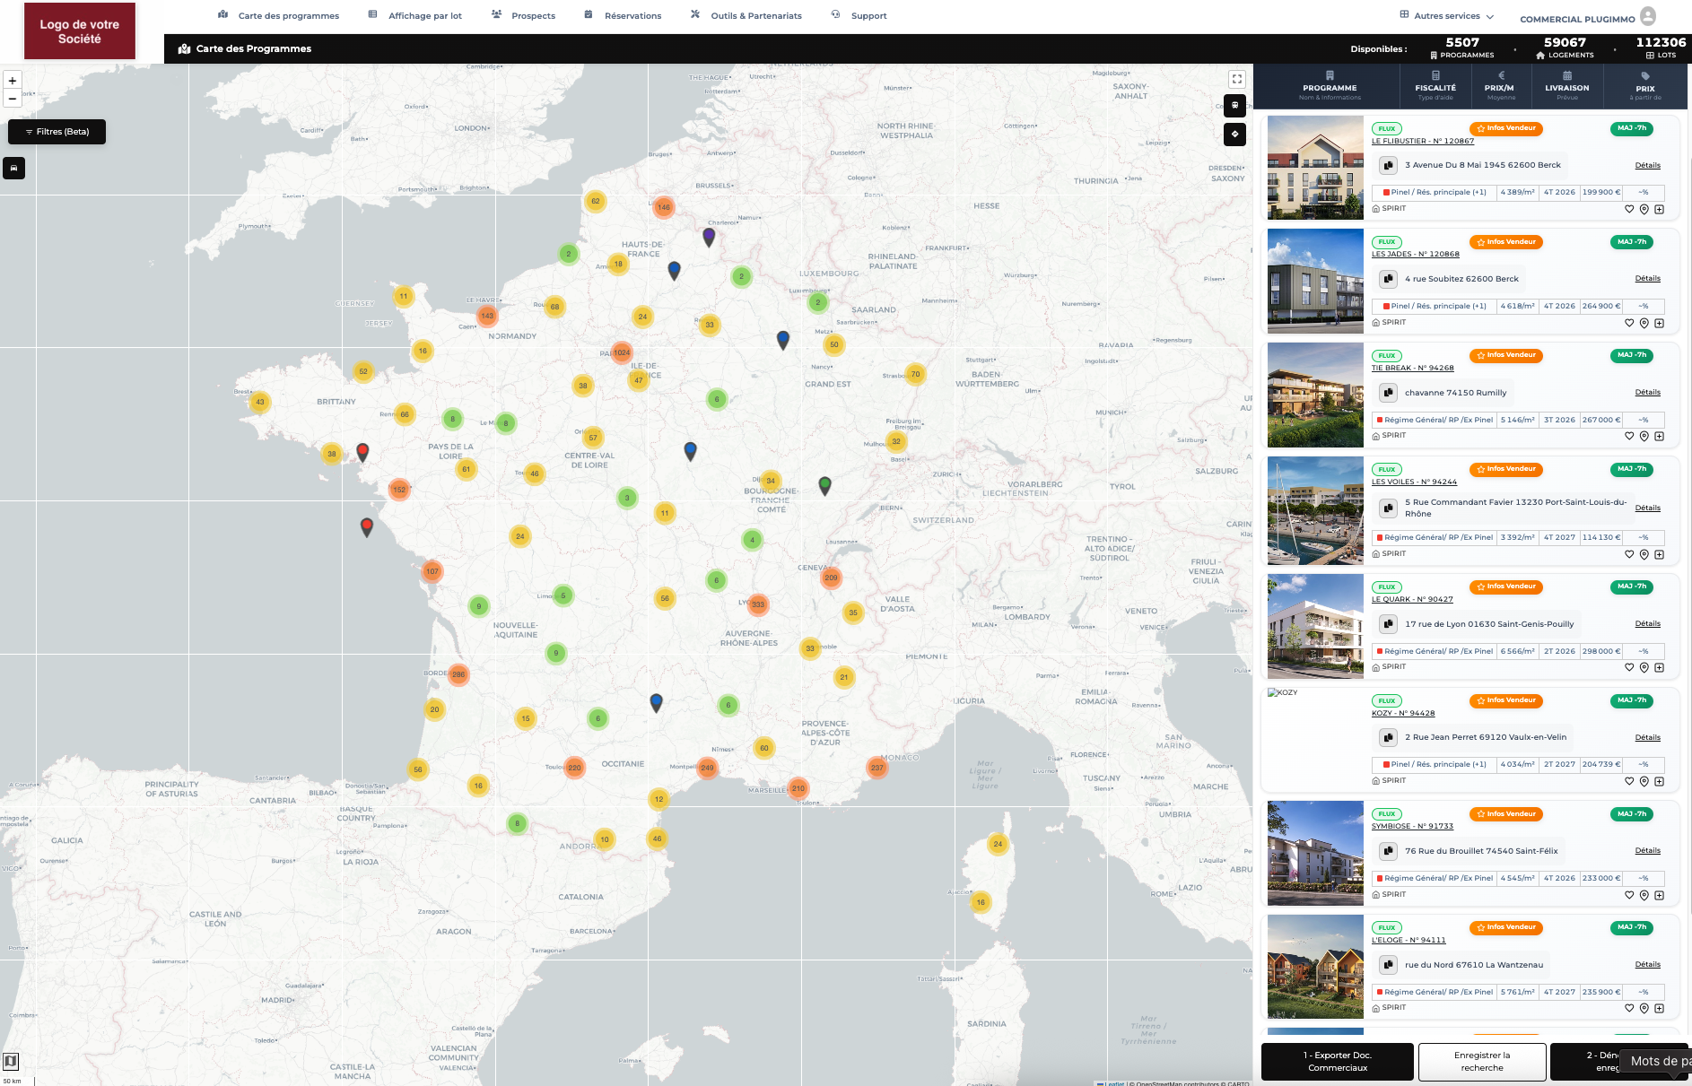1692x1086 pixels.
Task: Toggle the location pin marker for LES JADES
Action: point(1644,323)
